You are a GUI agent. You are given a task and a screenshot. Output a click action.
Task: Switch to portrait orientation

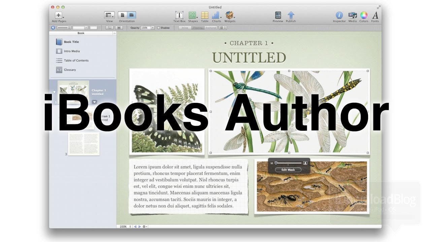click(123, 15)
